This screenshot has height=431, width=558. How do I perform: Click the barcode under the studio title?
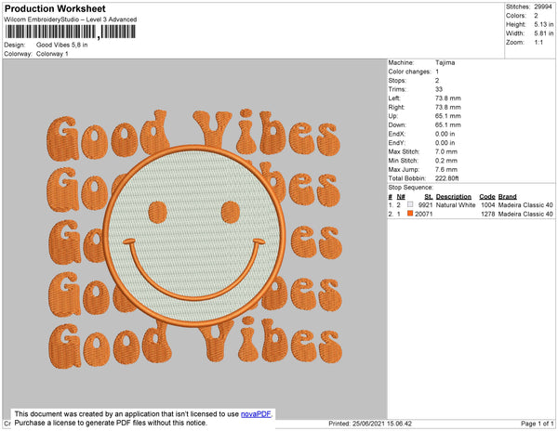pyautogui.click(x=68, y=33)
